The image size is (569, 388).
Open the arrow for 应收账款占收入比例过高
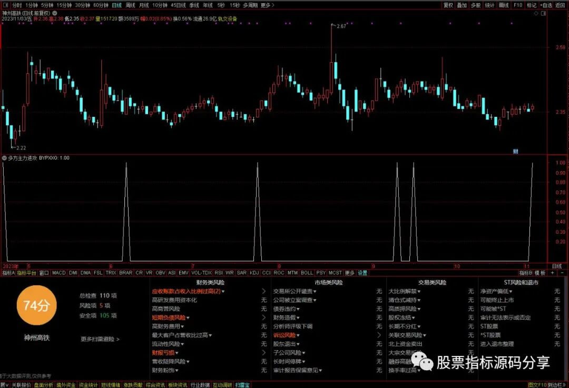(x=264, y=291)
